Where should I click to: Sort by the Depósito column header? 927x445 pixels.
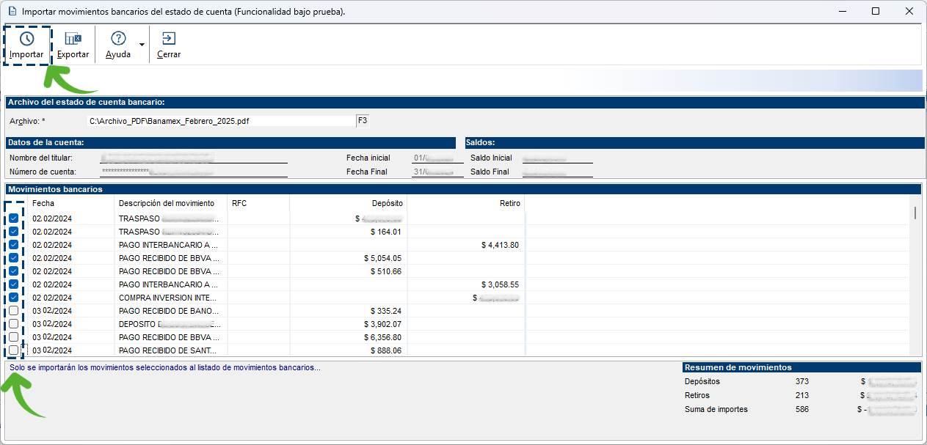pos(387,203)
